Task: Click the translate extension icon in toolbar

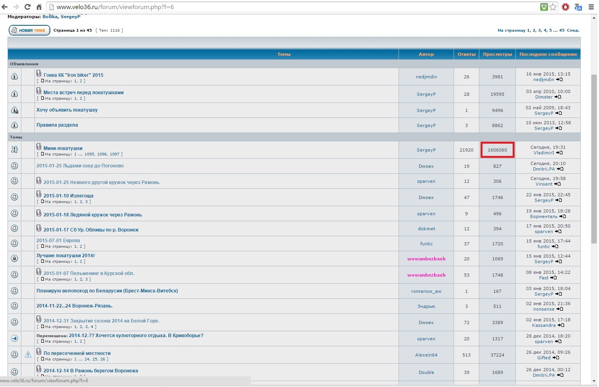Action: click(578, 7)
